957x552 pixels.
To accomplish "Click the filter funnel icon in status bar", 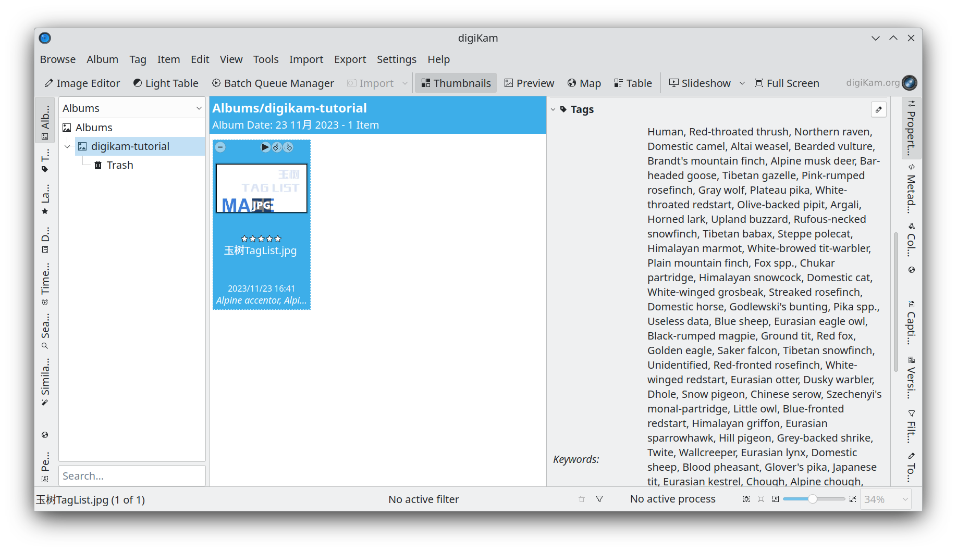I will 599,499.
